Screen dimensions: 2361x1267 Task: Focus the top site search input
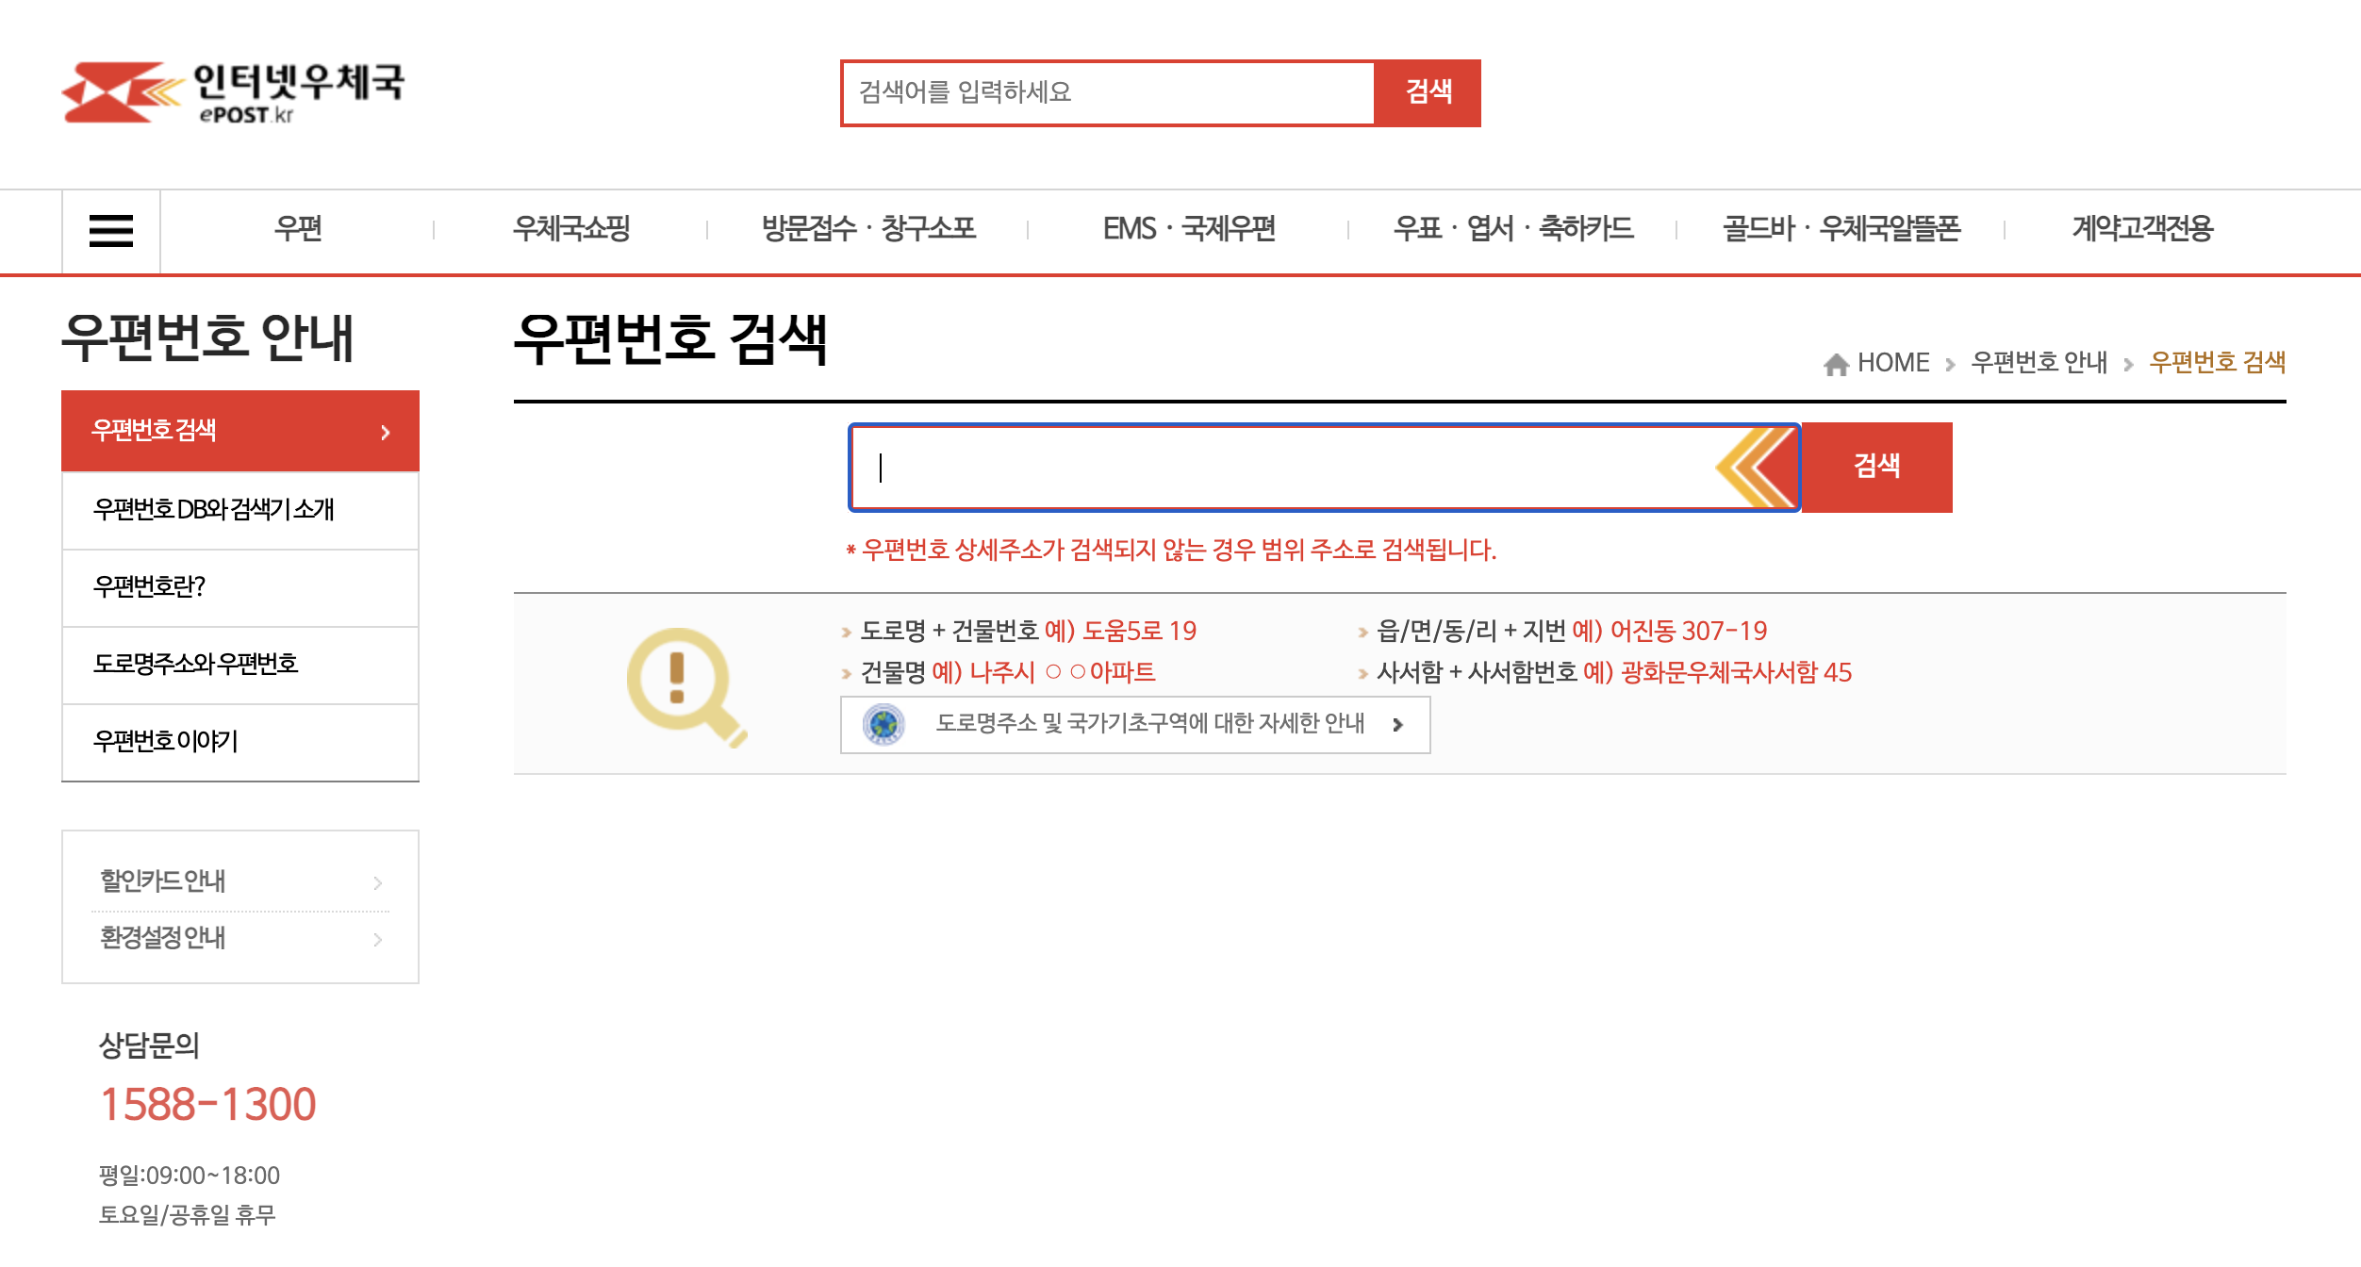pyautogui.click(x=1108, y=92)
